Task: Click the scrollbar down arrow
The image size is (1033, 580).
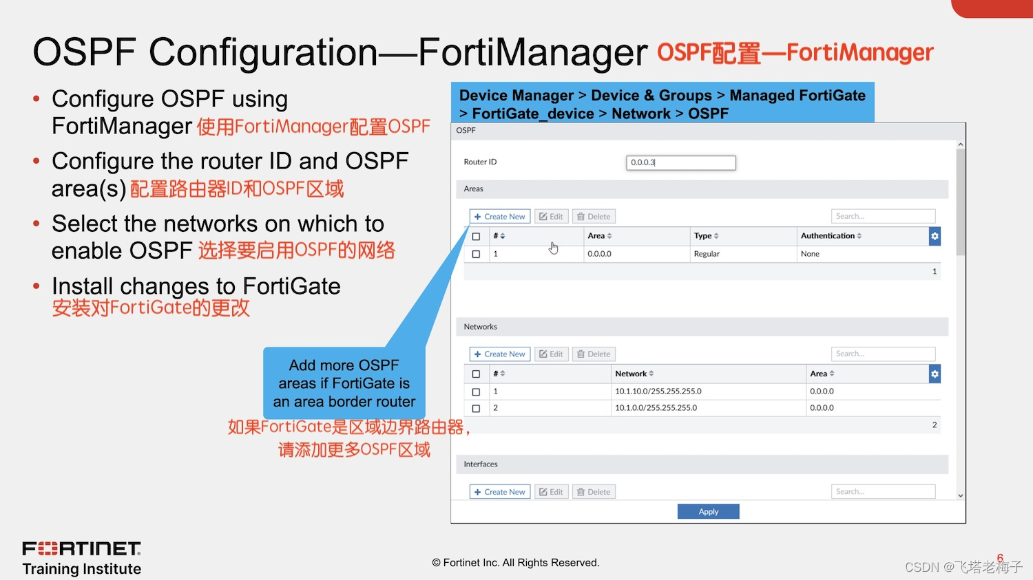Action: (x=960, y=495)
